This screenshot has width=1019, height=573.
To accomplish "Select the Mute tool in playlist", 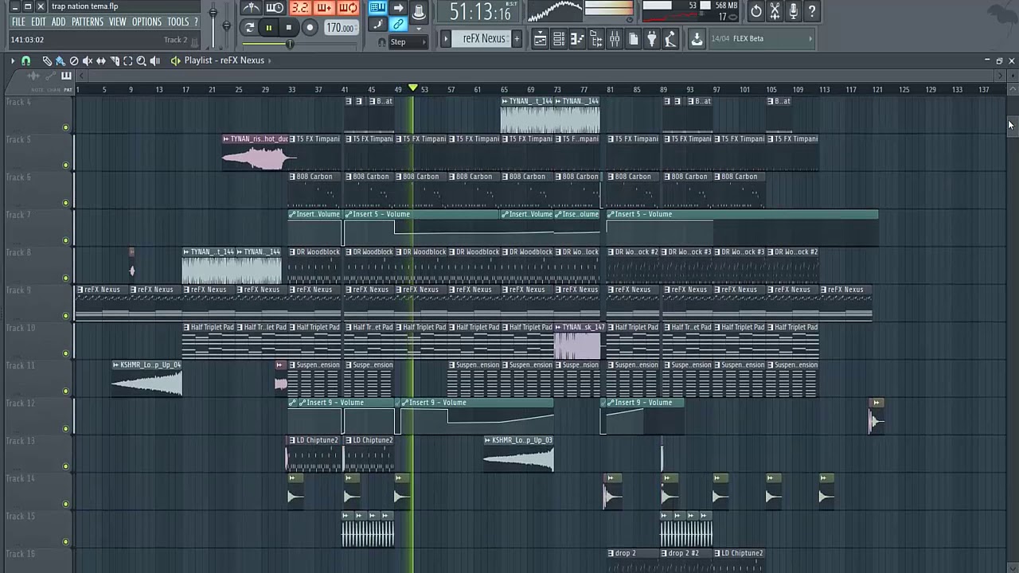I will tap(88, 60).
